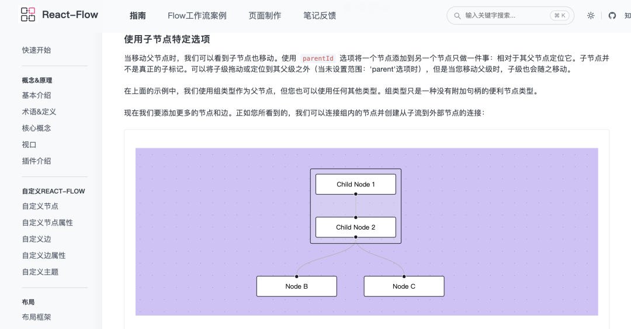Open 术语&定义 sidebar page
This screenshot has height=329, width=631.
pyautogui.click(x=39, y=112)
